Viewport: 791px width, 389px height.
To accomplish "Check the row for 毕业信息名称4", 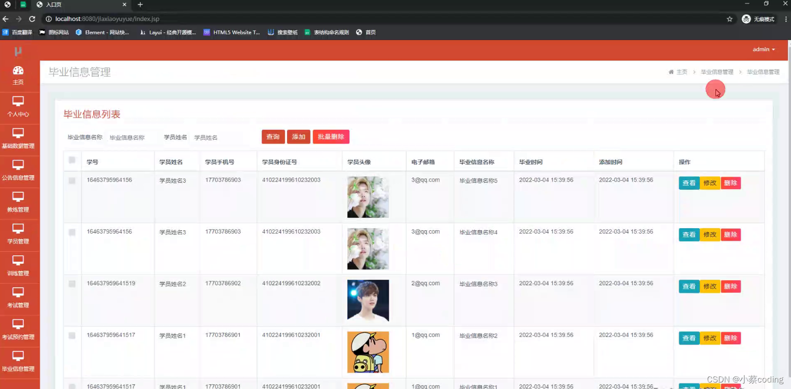I will pyautogui.click(x=72, y=232).
